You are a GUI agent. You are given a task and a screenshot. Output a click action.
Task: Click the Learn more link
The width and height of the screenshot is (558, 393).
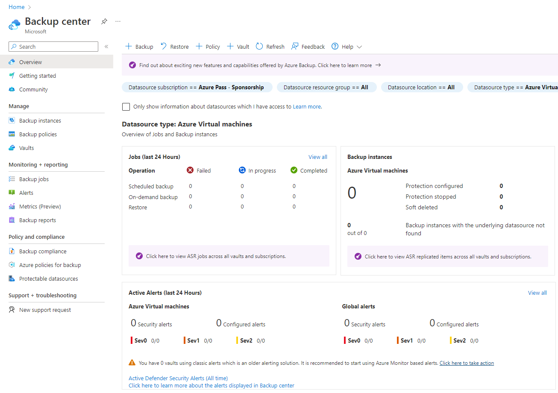point(307,107)
